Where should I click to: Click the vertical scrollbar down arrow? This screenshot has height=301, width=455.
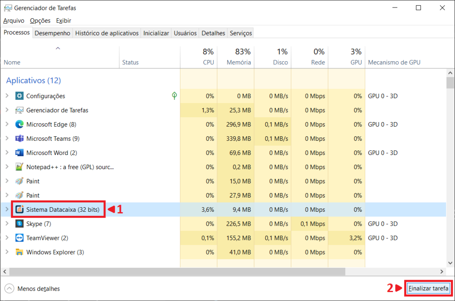tap(450, 263)
